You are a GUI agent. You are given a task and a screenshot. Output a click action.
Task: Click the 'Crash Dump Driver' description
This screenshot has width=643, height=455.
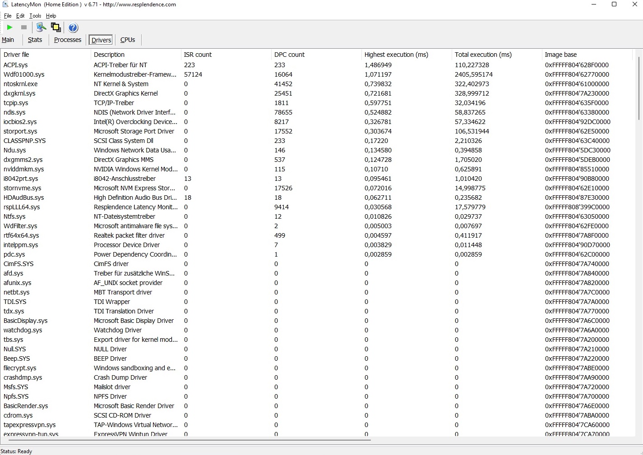[120, 377]
